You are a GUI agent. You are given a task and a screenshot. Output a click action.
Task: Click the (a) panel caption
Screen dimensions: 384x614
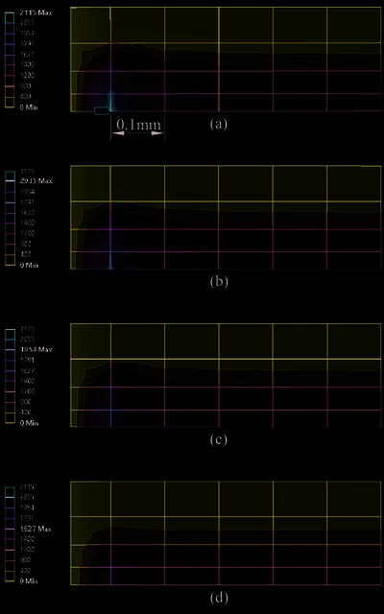(x=219, y=124)
